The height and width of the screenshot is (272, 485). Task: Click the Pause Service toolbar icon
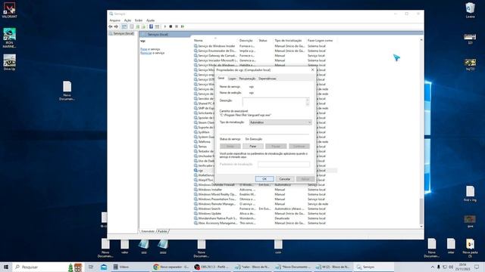pyautogui.click(x=177, y=26)
